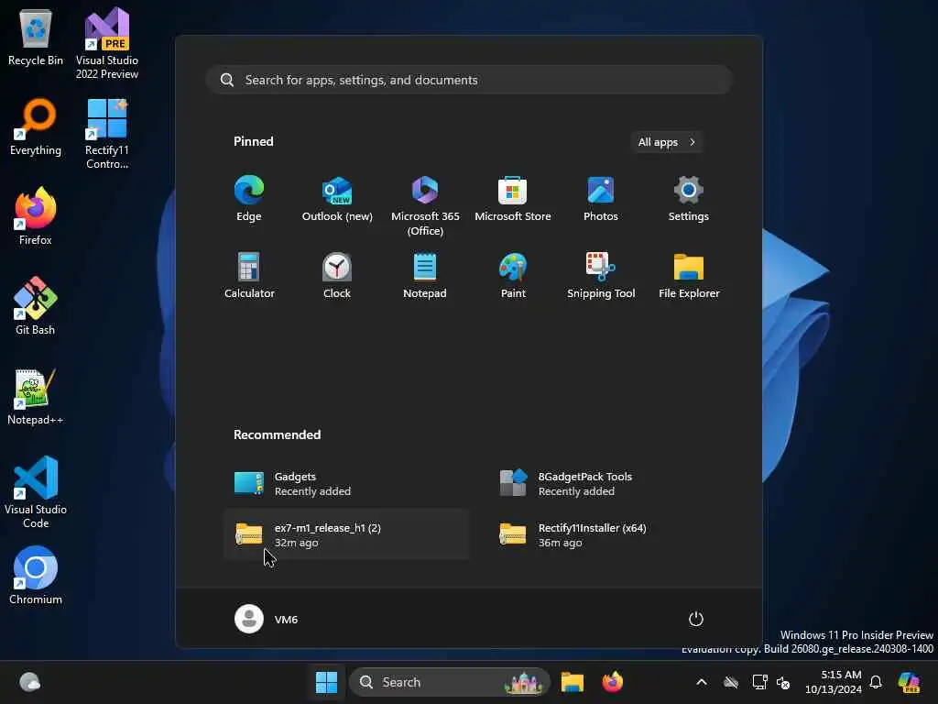938x704 pixels.
Task: Select Visual Studio Code desktop shortcut
Action: [x=36, y=492]
